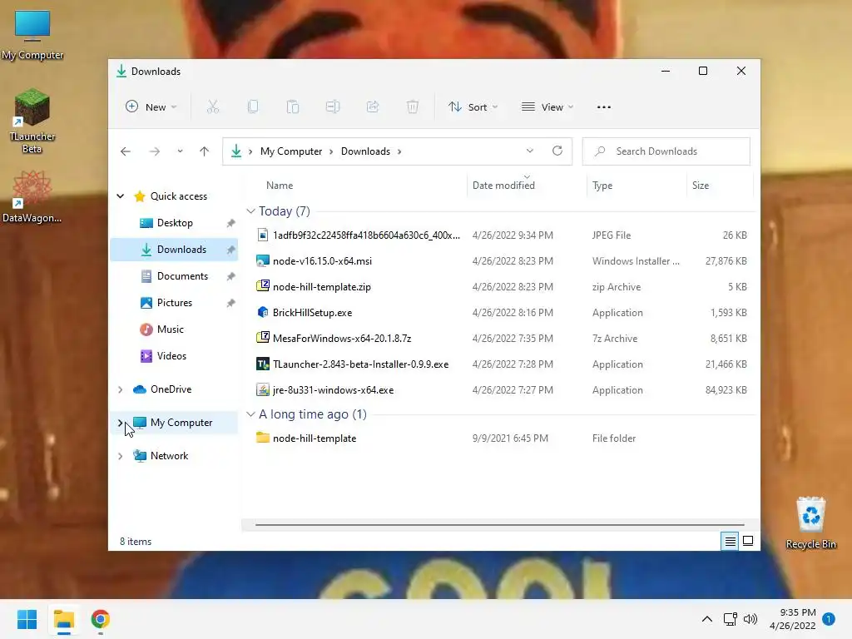Open Chrome from the taskbar
This screenshot has height=639, width=852.
(101, 619)
